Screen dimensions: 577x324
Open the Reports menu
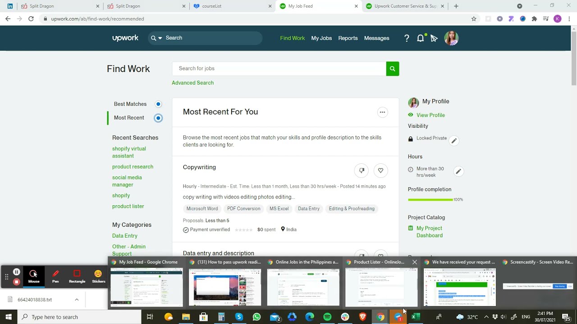point(348,38)
